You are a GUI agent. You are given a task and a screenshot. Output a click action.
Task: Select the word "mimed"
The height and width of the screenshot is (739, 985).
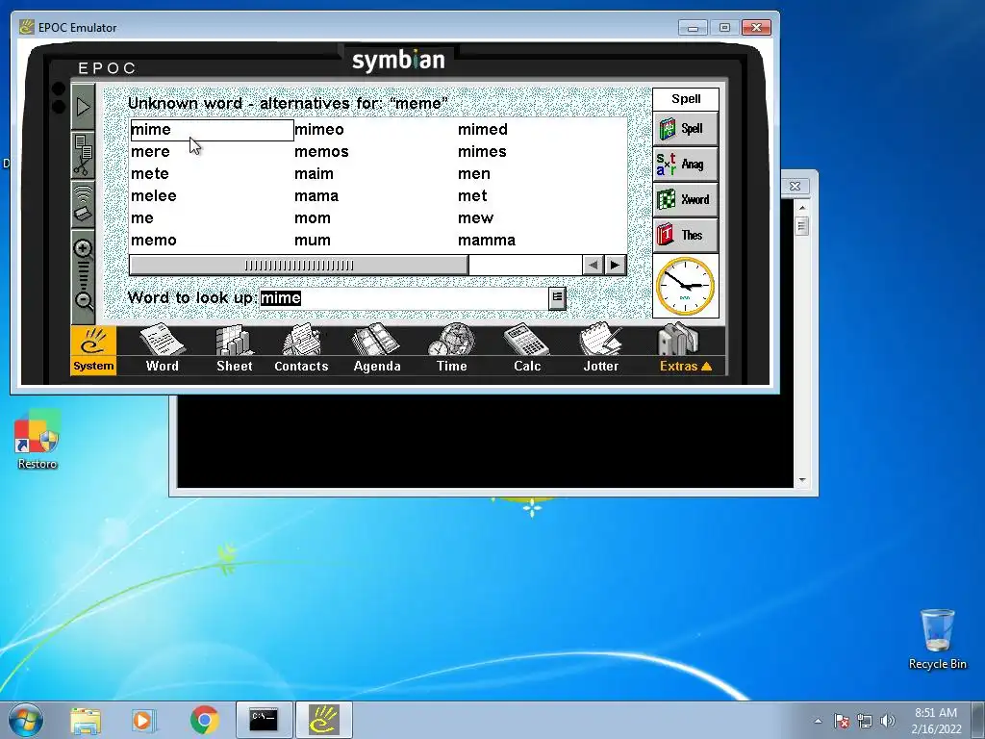click(x=483, y=130)
